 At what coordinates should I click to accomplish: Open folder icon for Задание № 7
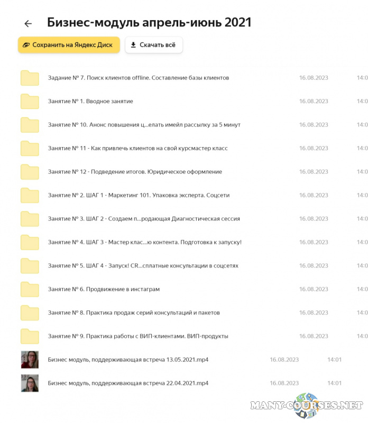pos(30,78)
